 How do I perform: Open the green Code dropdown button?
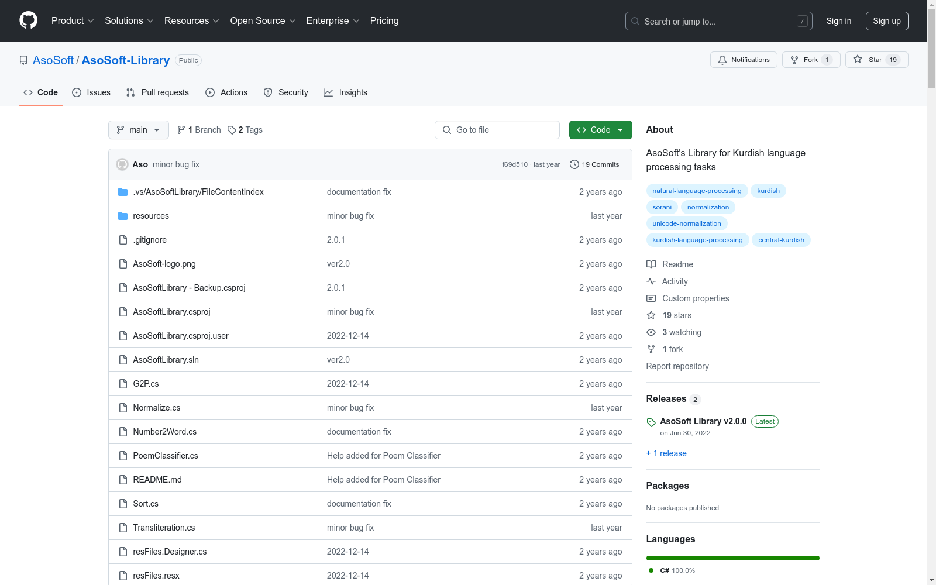point(601,130)
